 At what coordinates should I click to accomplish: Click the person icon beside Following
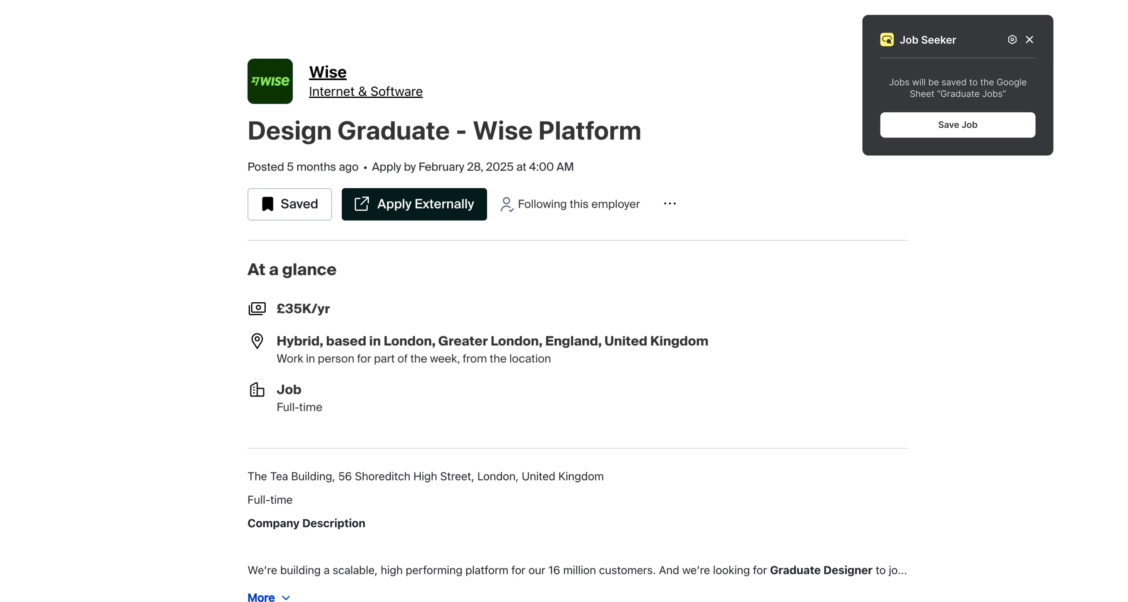507,204
